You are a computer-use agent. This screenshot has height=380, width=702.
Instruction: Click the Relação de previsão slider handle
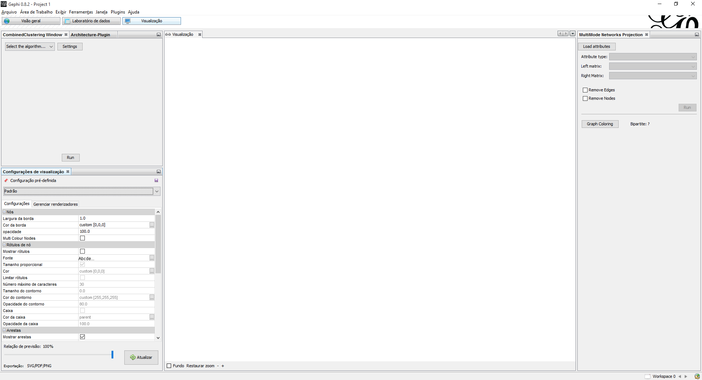click(x=112, y=354)
